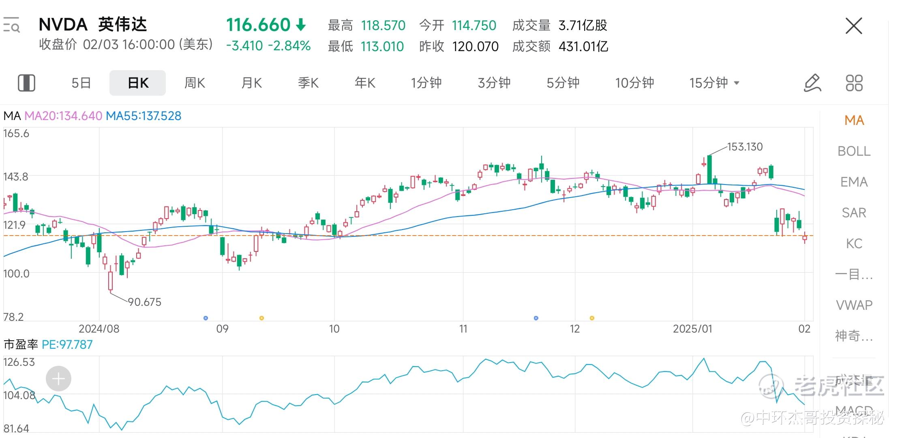The height and width of the screenshot is (438, 902).
Task: Click the 153.130 high price annotation
Action: tap(745, 147)
